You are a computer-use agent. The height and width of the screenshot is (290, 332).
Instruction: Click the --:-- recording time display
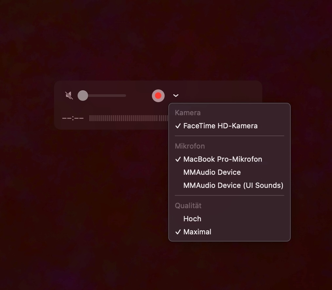(73, 118)
